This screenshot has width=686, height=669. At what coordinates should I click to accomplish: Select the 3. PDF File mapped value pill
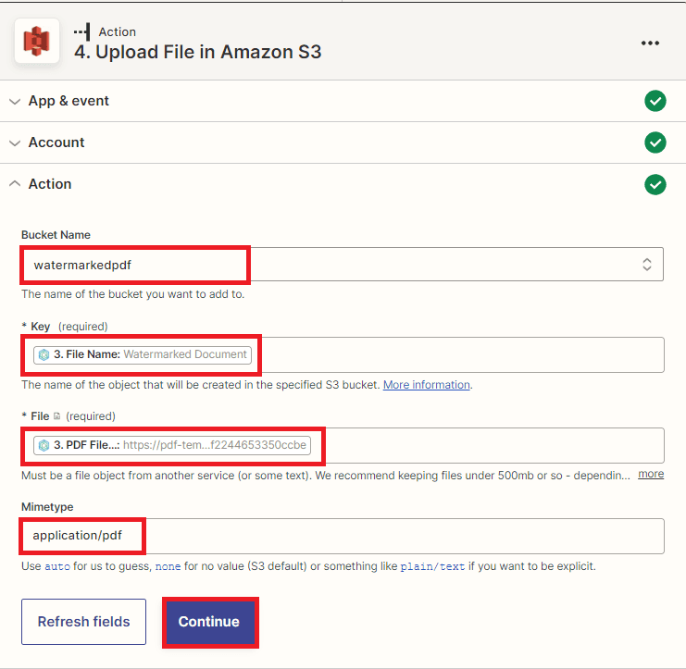pos(171,445)
